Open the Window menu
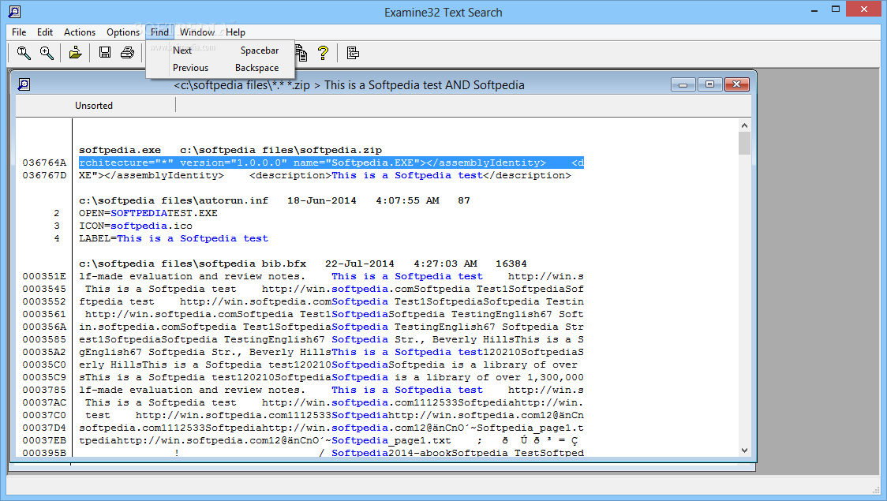 [196, 32]
